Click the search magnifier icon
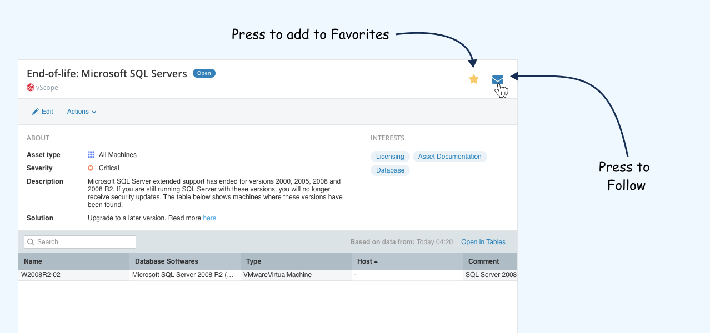Viewport: 710px width, 333px height. click(x=31, y=242)
